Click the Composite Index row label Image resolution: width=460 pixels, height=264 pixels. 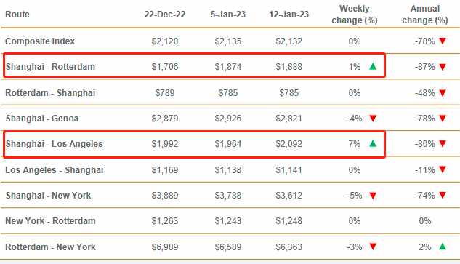[x=40, y=41]
